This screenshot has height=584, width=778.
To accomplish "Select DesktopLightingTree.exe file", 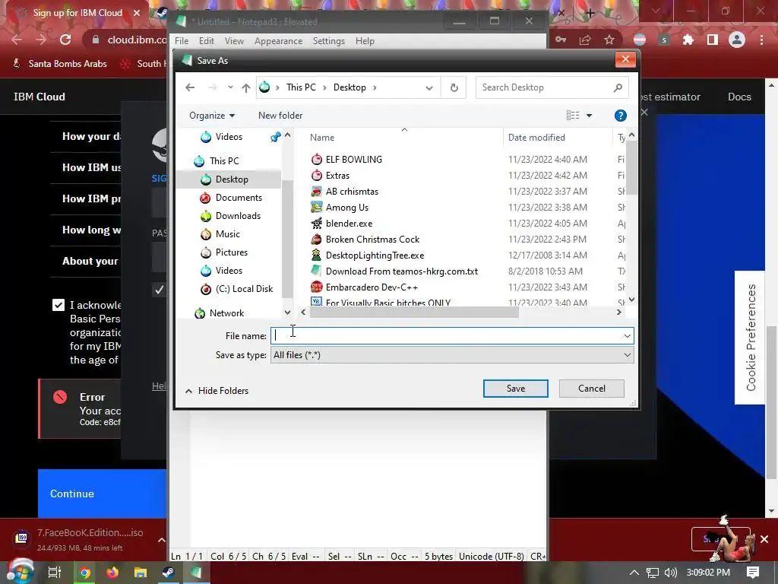I will coord(375,255).
